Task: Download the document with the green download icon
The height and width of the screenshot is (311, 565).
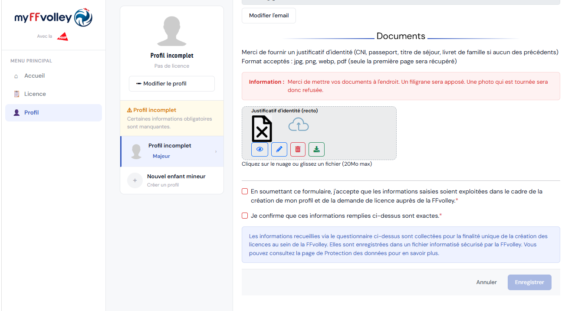Action: point(316,149)
